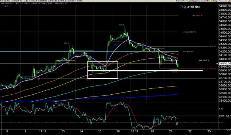The image size is (231, 135).
Task: Click the pink icon in the top toolbar
Action: coord(179,1)
